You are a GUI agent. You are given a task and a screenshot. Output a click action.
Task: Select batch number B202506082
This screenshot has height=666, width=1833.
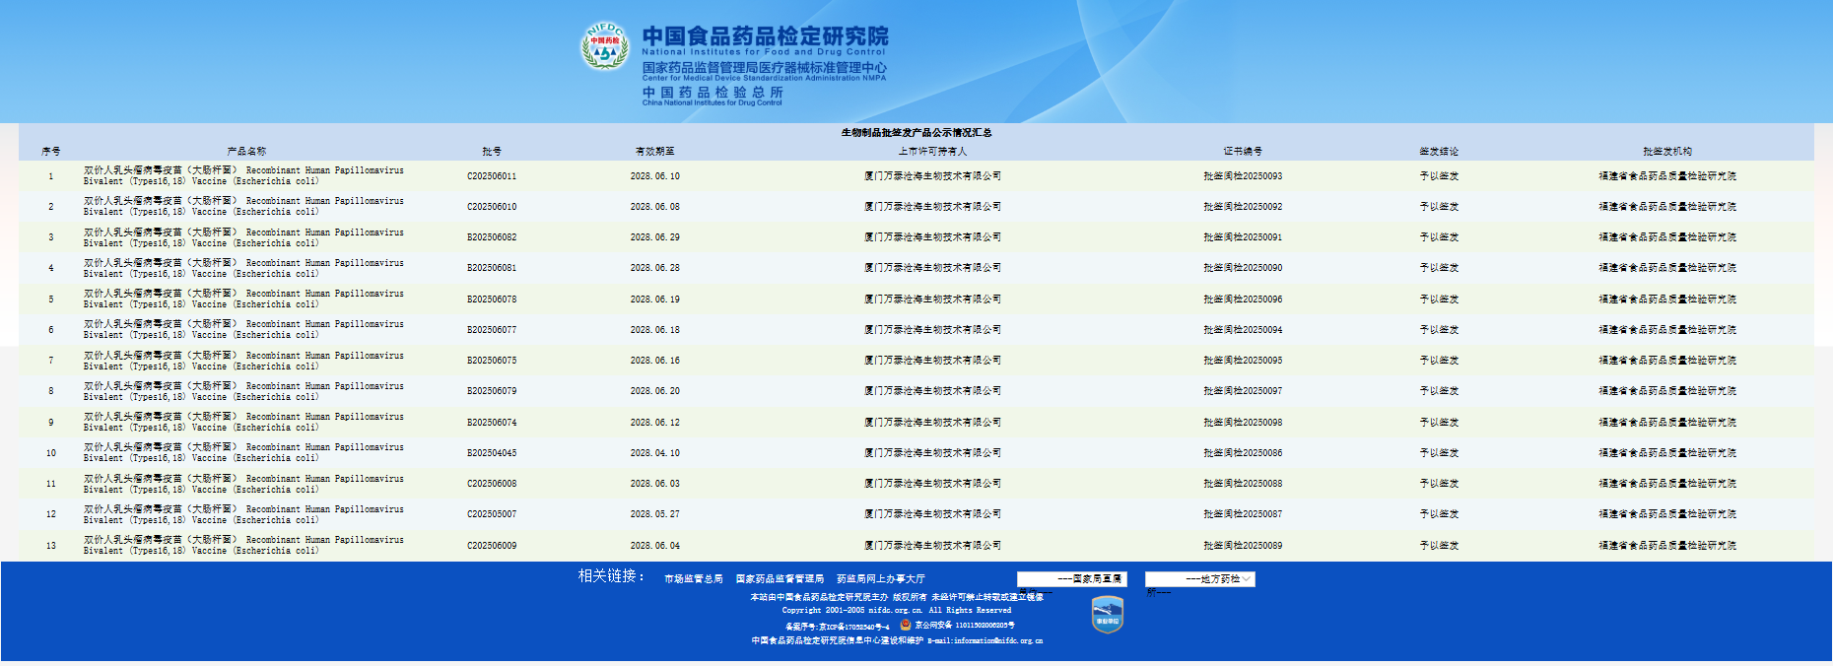(x=492, y=237)
